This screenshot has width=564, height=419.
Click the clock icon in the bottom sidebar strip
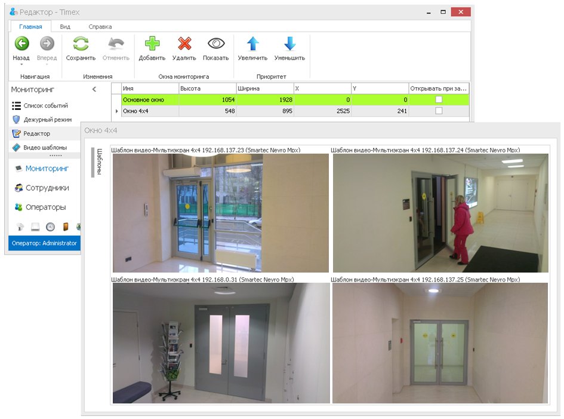[50, 227]
